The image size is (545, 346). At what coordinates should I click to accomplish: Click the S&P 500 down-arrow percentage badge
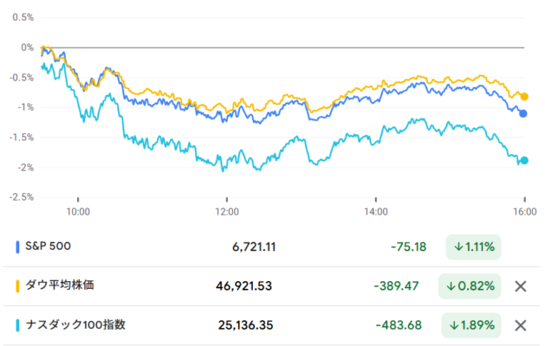(473, 247)
